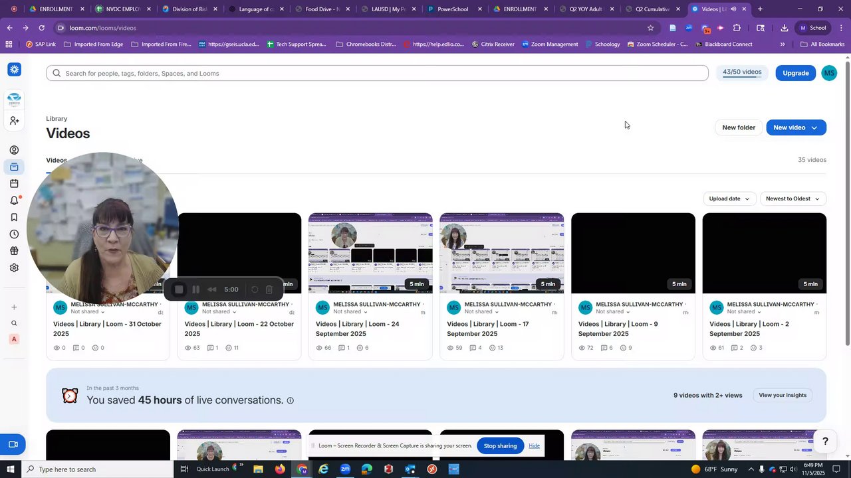851x478 pixels.
Task: Open Settings gear in Loom sidebar
Action: pyautogui.click(x=14, y=268)
